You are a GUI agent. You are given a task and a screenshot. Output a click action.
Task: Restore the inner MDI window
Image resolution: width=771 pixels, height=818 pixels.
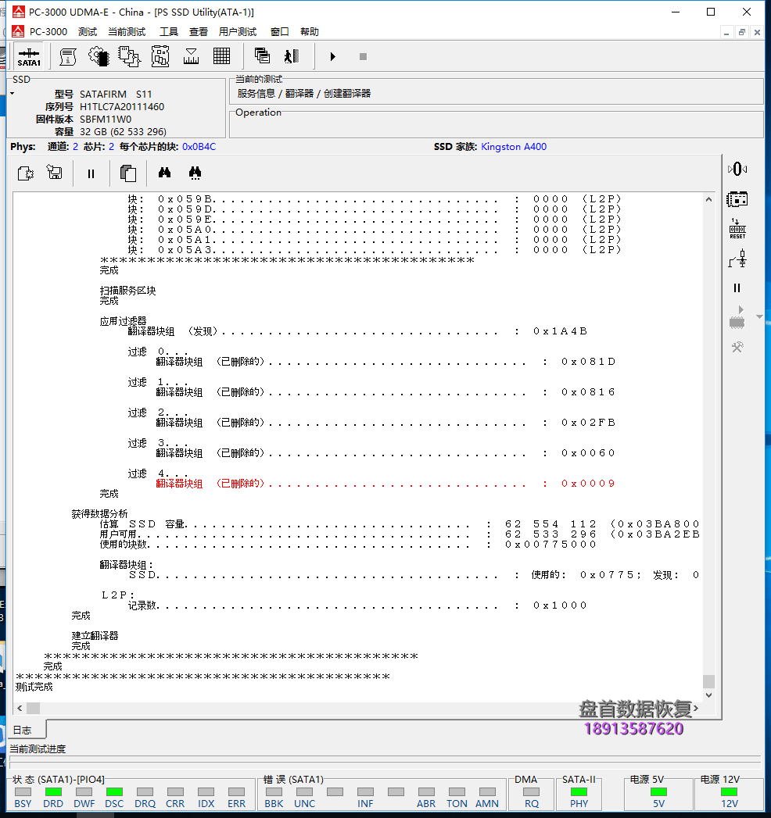pos(742,32)
